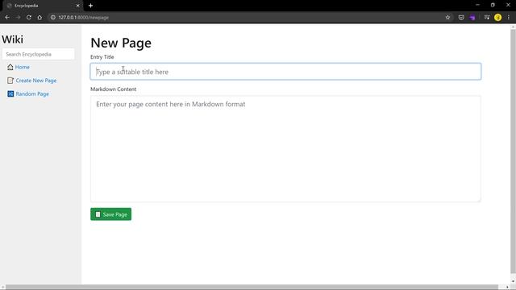The width and height of the screenshot is (516, 290).
Task: Go to browser home page icon
Action: click(40, 18)
